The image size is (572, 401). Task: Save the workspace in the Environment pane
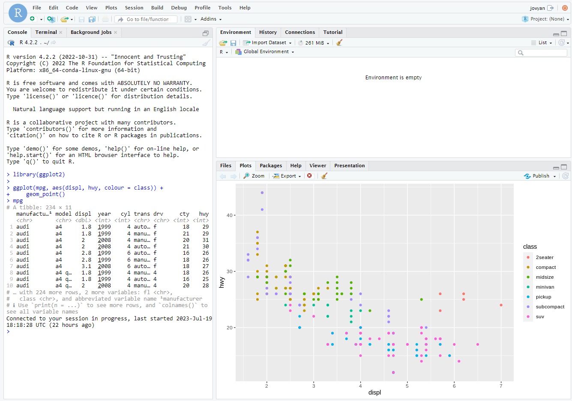coord(233,42)
